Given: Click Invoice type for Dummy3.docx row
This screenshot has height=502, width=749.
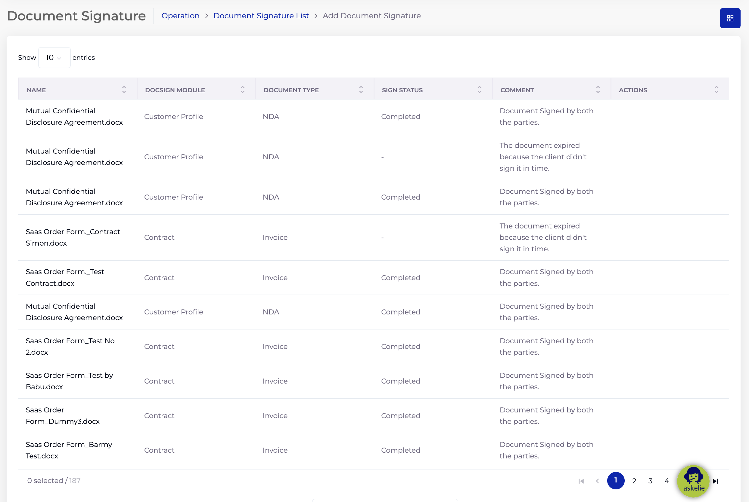Looking at the screenshot, I should click(275, 416).
